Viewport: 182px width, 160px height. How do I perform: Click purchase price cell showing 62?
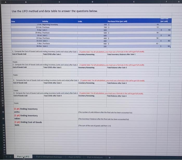133,44
